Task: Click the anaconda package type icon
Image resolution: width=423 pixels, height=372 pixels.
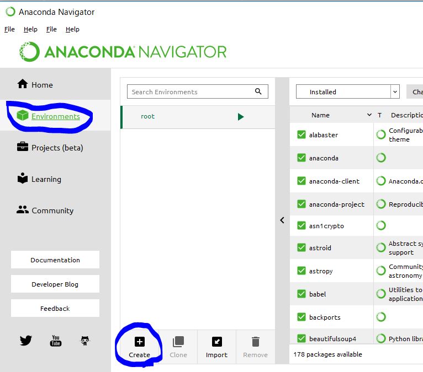Action: tap(381, 158)
